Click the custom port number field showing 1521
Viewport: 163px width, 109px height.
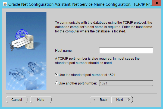click(126, 83)
